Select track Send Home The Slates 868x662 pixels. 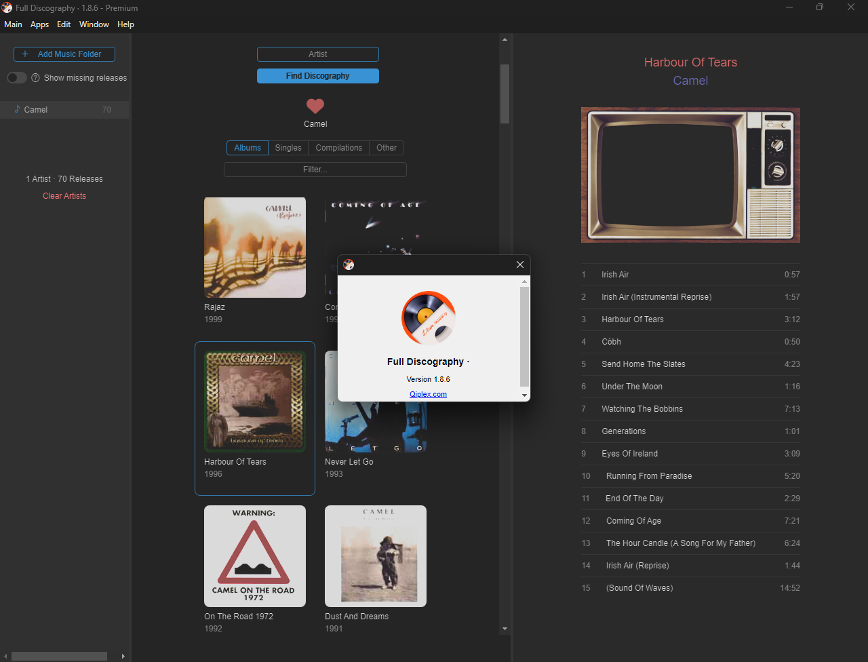coord(690,364)
